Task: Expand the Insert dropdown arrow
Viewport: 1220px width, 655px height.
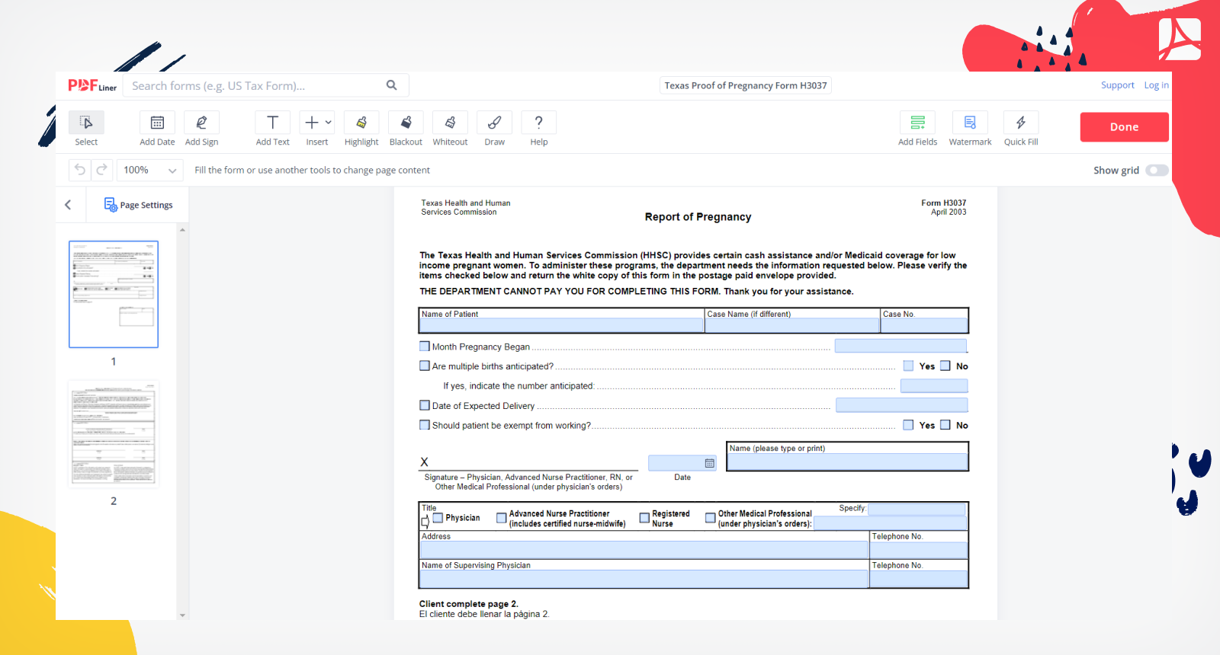Action: click(x=329, y=122)
